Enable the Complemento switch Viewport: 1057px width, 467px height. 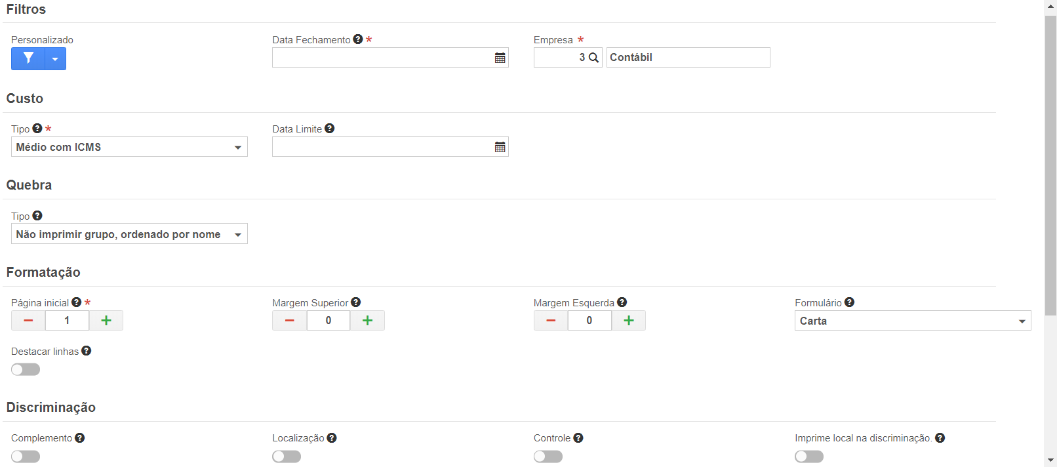26,456
